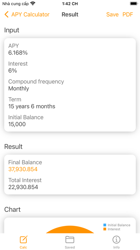The image size is (140, 250).
Task: Open the Saved folder icon
Action: (70, 240)
